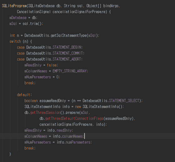Click the CancellationSignal parameter type
This screenshot has width=175, height=162.
click(34, 12)
